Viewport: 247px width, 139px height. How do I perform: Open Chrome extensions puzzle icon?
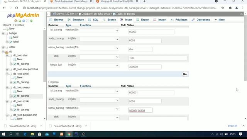coord(230,8)
